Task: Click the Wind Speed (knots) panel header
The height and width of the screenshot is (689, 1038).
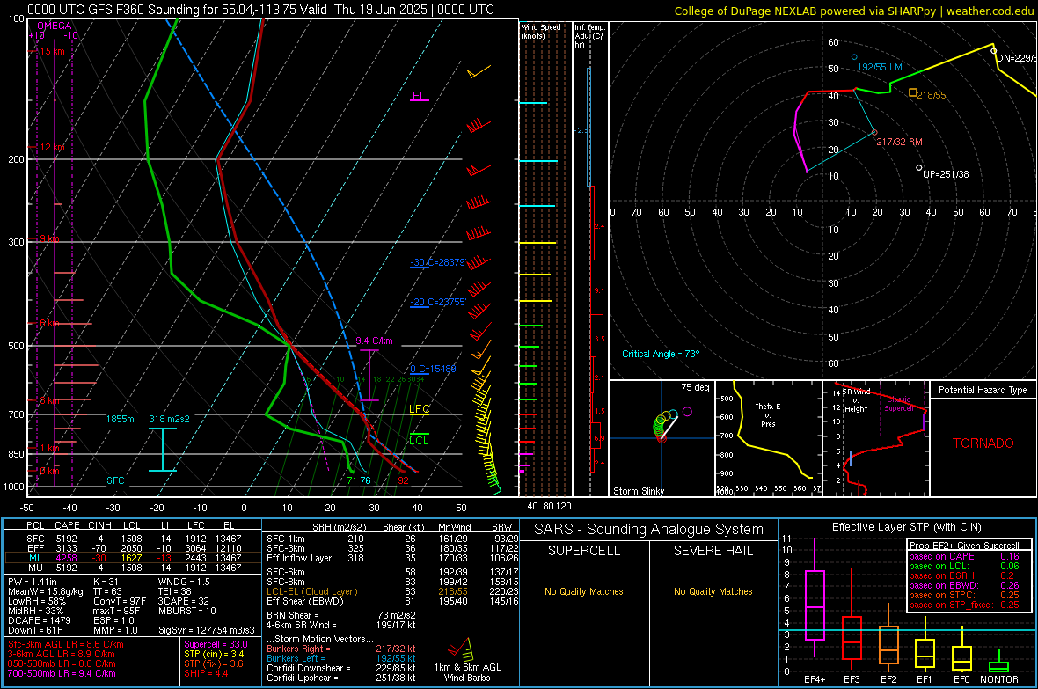Action: coord(541,31)
